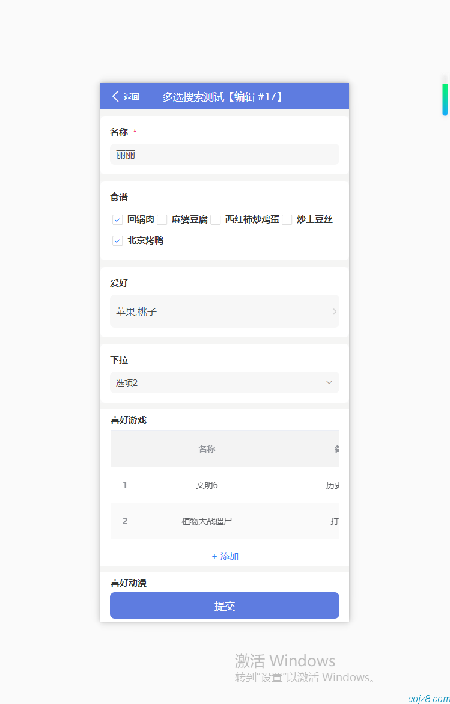Image resolution: width=450 pixels, height=704 pixels.
Task: Click row number 2 in 喜好游戏 table
Action: tap(125, 521)
